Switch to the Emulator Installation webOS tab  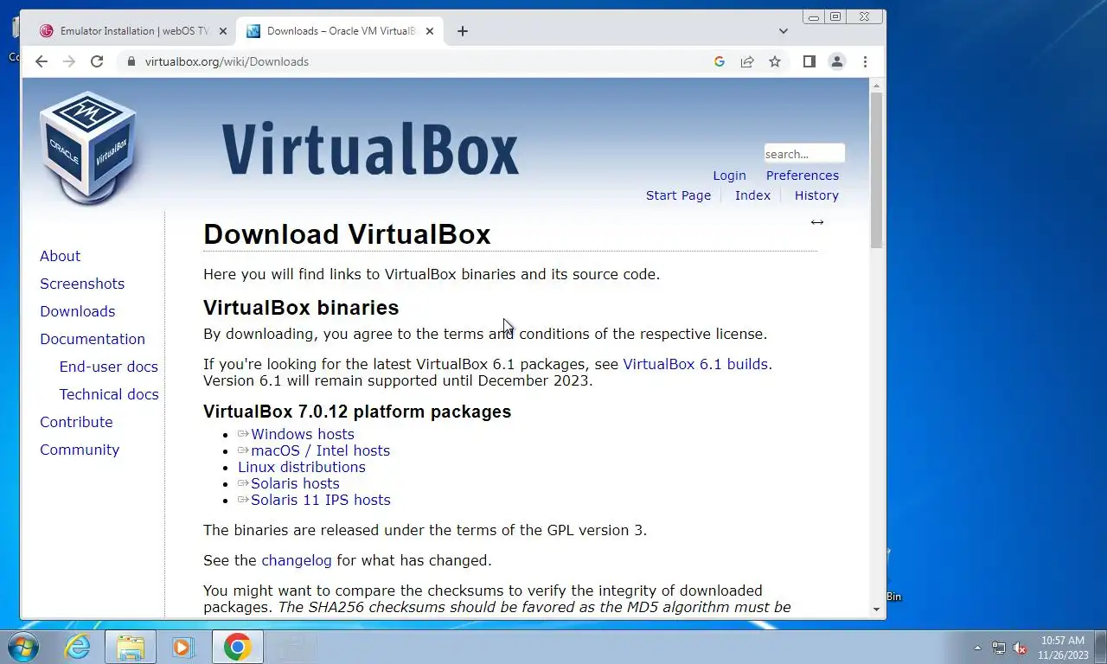pos(132,31)
